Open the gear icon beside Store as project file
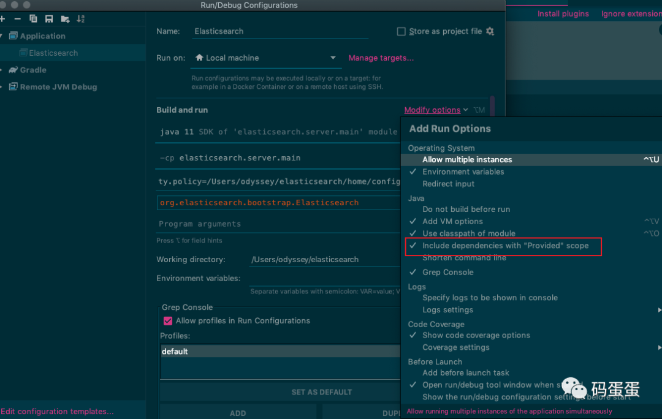 tap(490, 31)
